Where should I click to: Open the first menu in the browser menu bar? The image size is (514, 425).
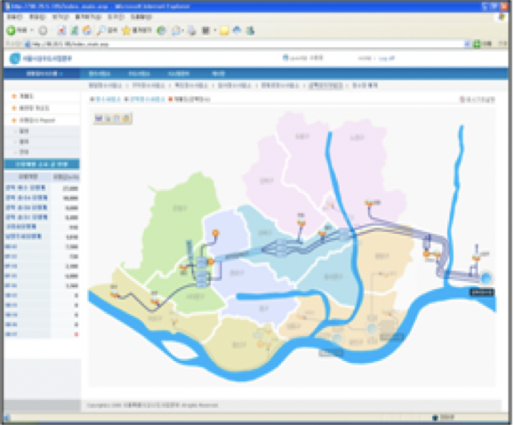click(x=15, y=17)
